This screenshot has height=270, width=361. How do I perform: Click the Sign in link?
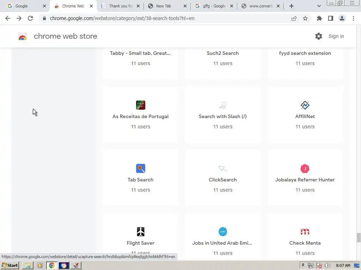(336, 36)
